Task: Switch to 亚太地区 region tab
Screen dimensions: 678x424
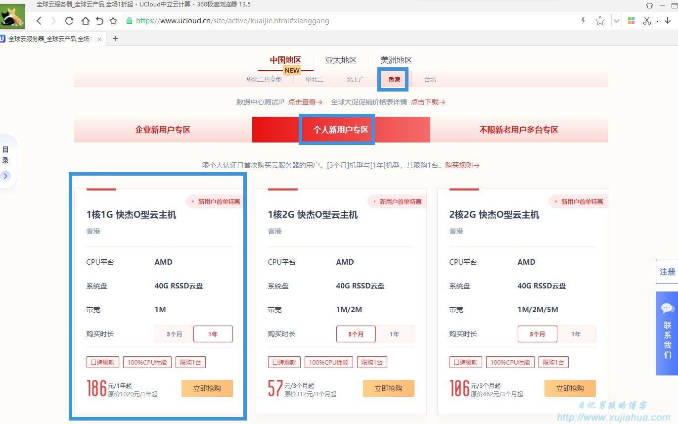Action: click(341, 60)
